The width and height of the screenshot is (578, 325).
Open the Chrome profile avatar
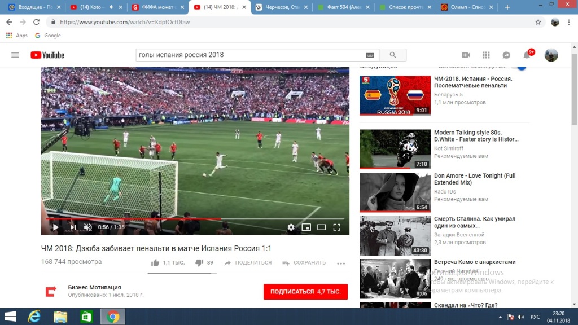click(555, 22)
